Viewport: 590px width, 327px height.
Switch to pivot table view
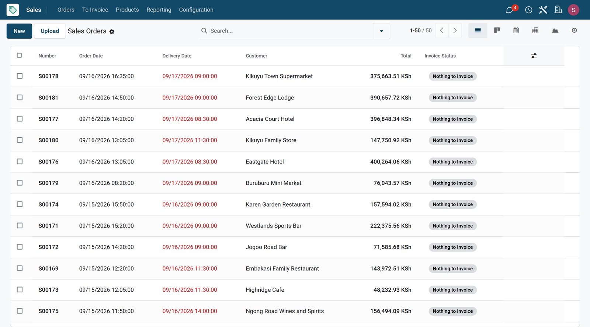[535, 31]
